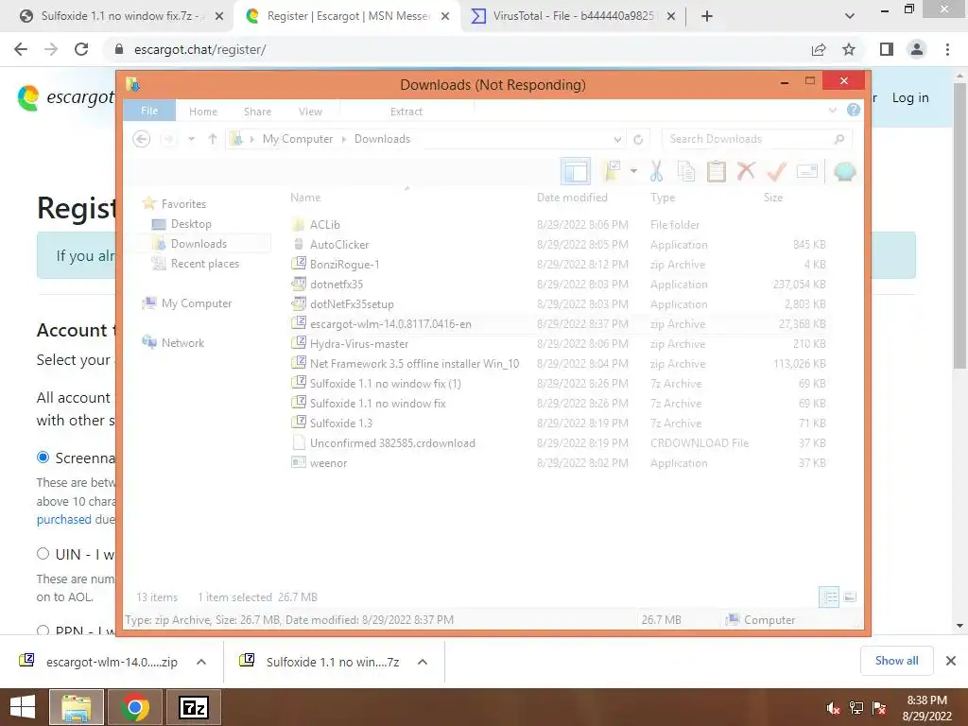The width and height of the screenshot is (968, 726).
Task: Open the Share ribbon tab
Action: pos(257,112)
